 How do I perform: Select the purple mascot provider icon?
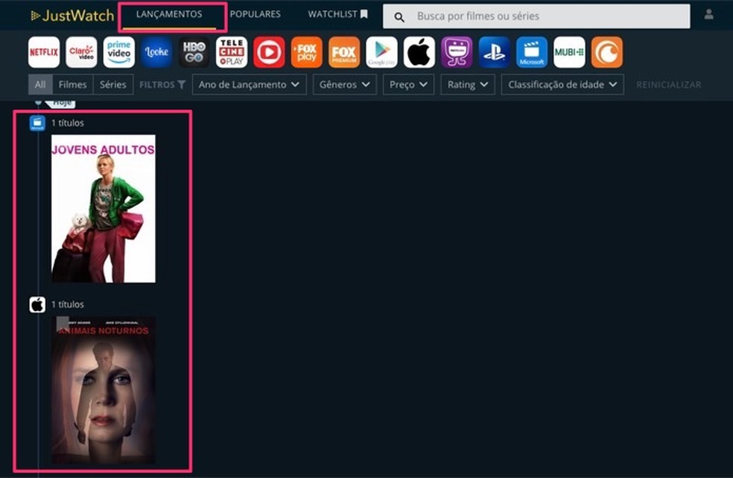coord(457,52)
